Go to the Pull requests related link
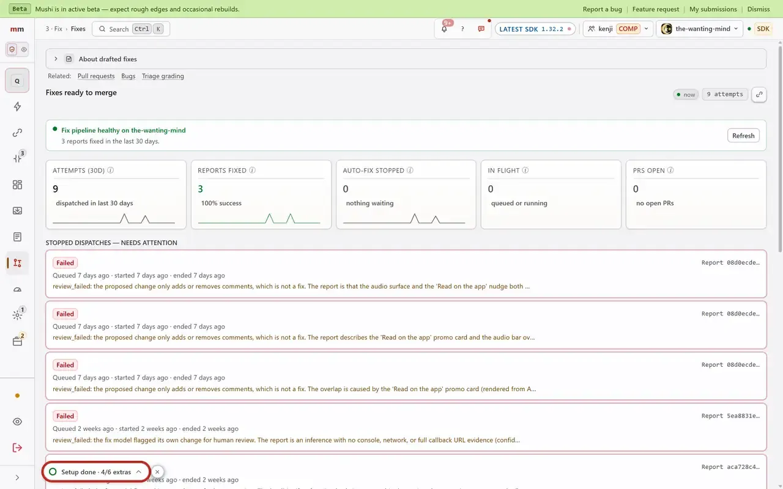 coord(96,76)
